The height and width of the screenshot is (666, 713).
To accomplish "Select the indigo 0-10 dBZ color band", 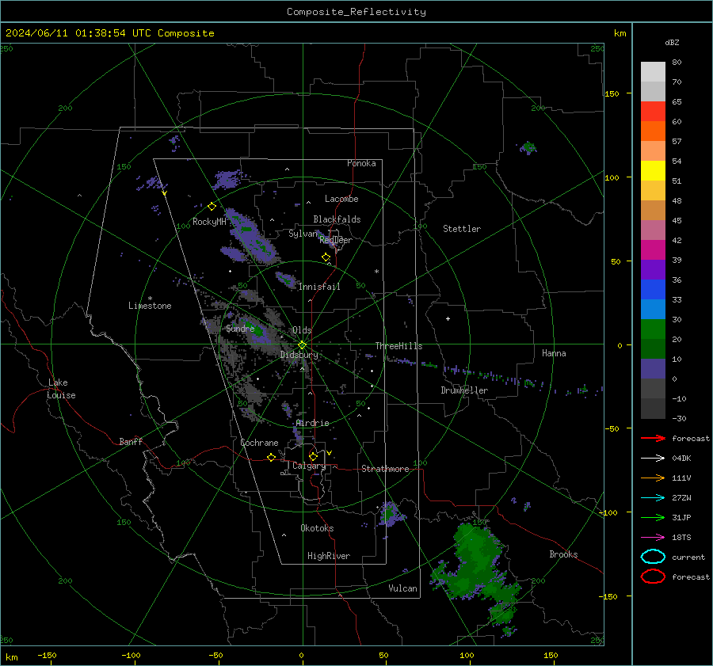I will coord(653,369).
